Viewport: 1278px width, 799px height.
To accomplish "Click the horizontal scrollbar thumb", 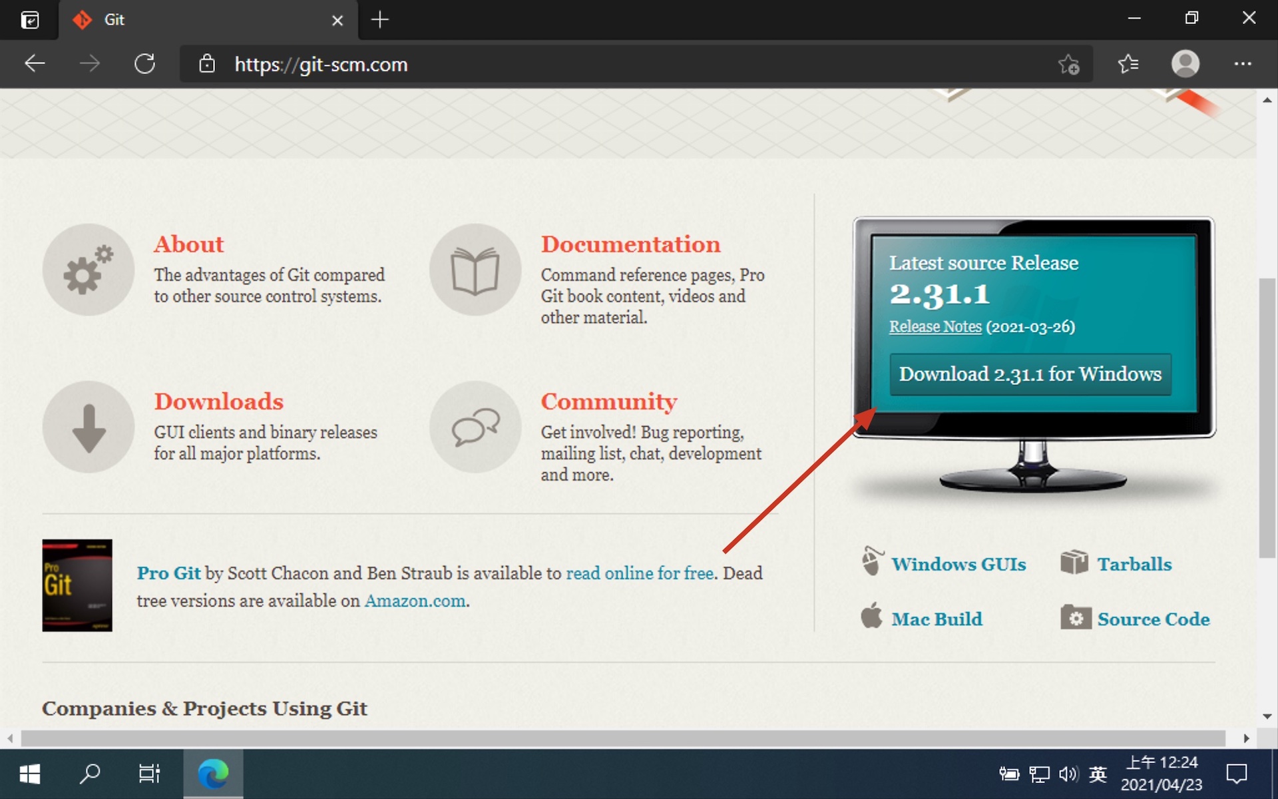I will 623,738.
